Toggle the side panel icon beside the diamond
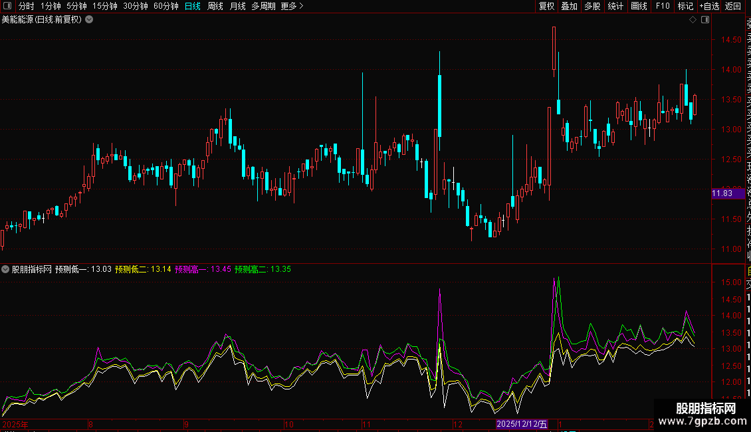This screenshot has width=751, height=432. pyautogui.click(x=705, y=20)
